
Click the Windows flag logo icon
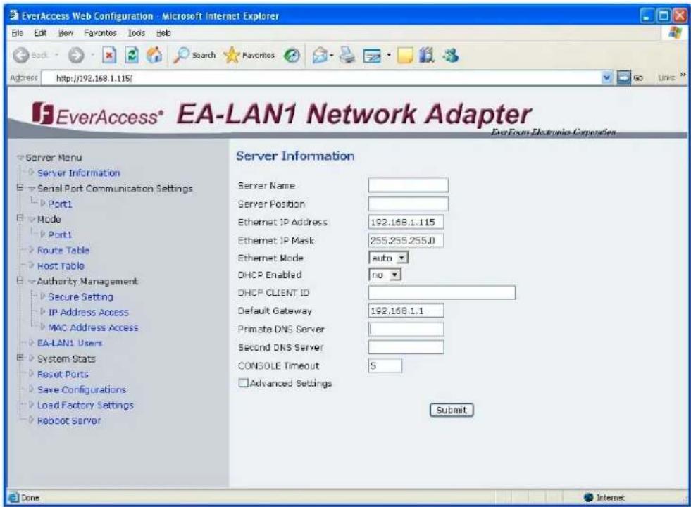click(675, 32)
